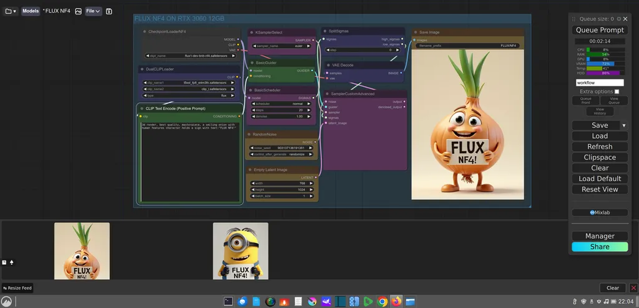Change ckpt_name flux1-dev-bnb-nf4 selector

[x=190, y=56]
